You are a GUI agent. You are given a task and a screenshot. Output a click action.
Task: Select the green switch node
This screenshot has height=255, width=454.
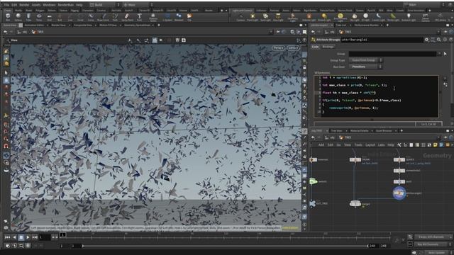[314, 181]
